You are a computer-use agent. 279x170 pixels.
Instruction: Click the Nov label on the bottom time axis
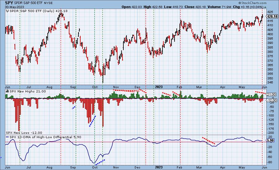(x=116, y=167)
